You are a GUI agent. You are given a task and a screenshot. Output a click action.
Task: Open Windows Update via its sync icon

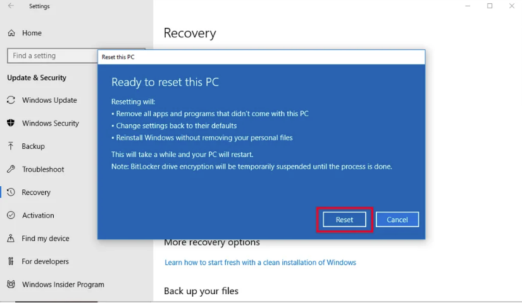click(11, 100)
